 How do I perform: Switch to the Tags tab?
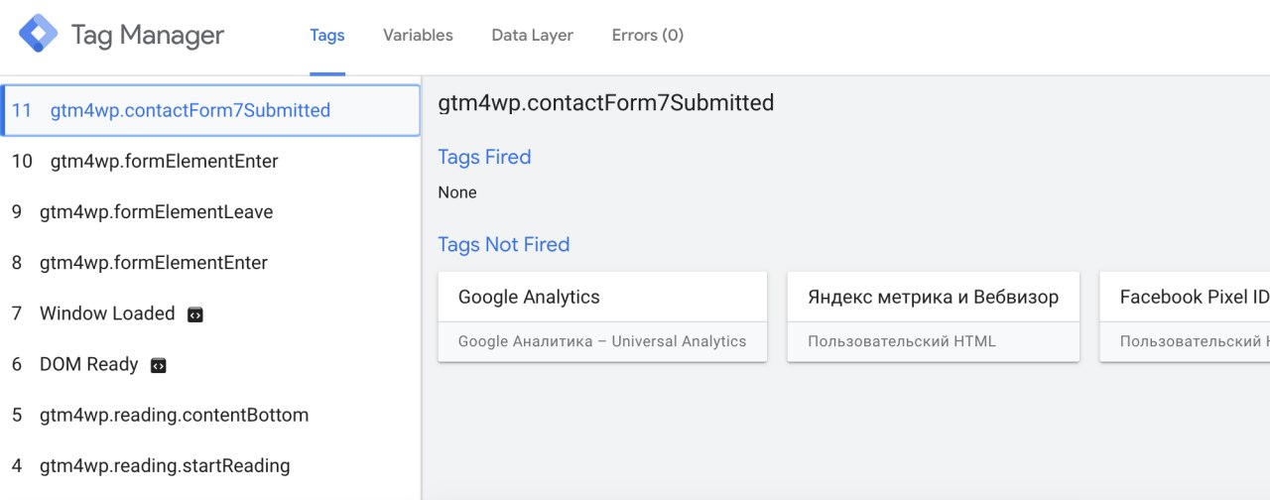pos(327,36)
